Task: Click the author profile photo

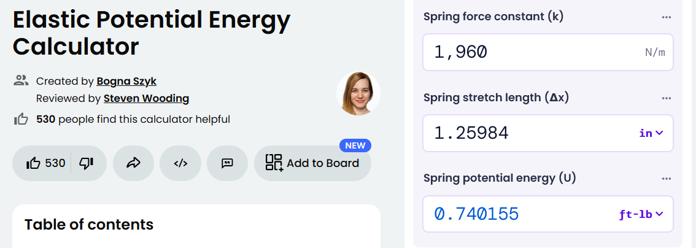Action: pyautogui.click(x=358, y=93)
